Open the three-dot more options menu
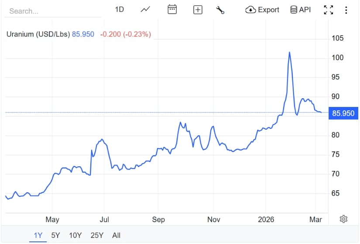Image resolution: width=360 pixels, height=244 pixels. pyautogui.click(x=346, y=10)
